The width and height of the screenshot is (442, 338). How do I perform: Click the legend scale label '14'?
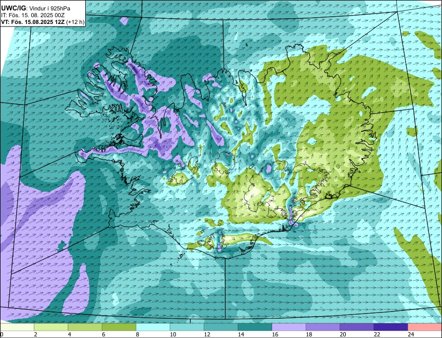click(x=241, y=334)
